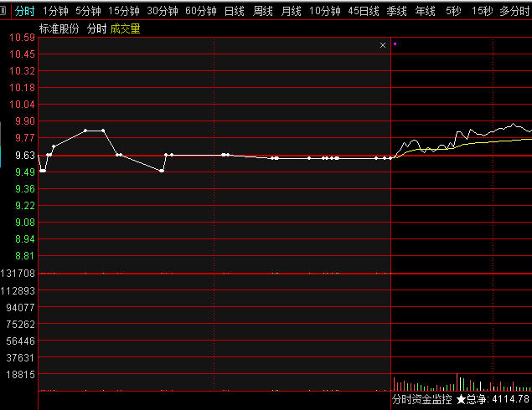Click the 标准股份 stock name label
Viewport: 532px width, 410px height.
pos(59,28)
